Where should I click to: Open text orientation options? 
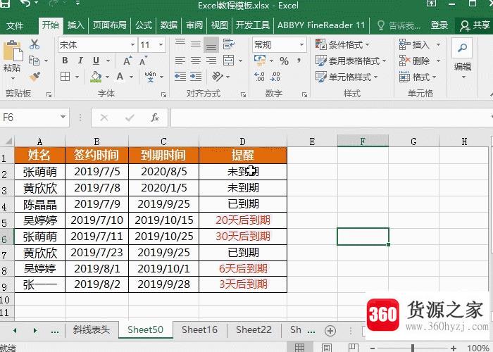click(x=218, y=76)
